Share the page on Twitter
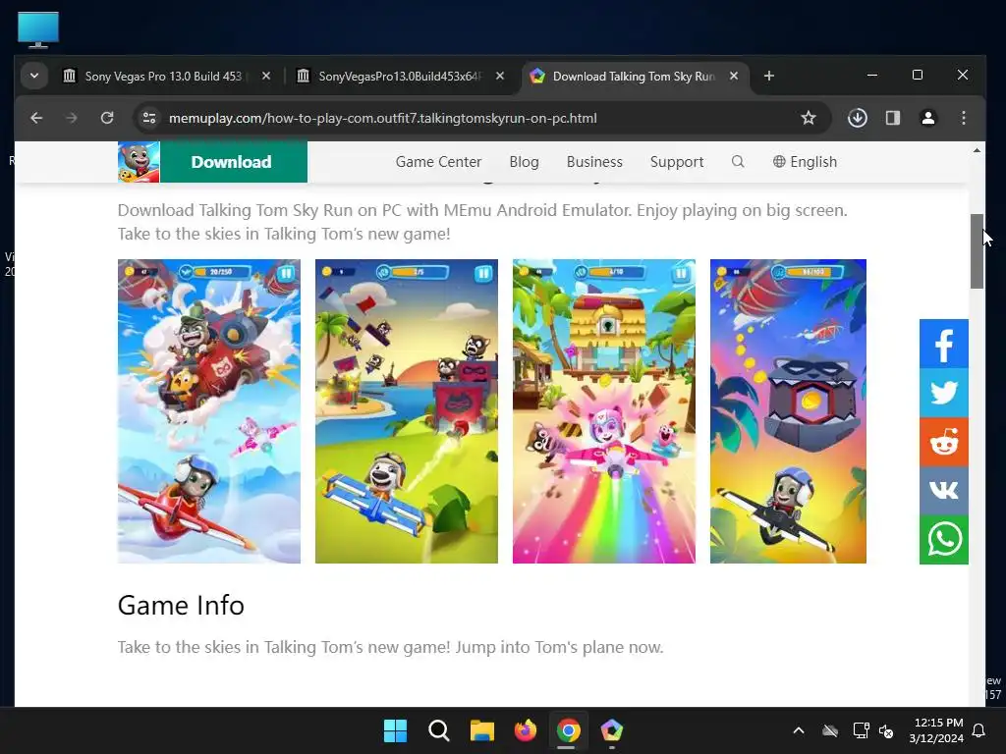This screenshot has height=754, width=1006. coord(944,393)
